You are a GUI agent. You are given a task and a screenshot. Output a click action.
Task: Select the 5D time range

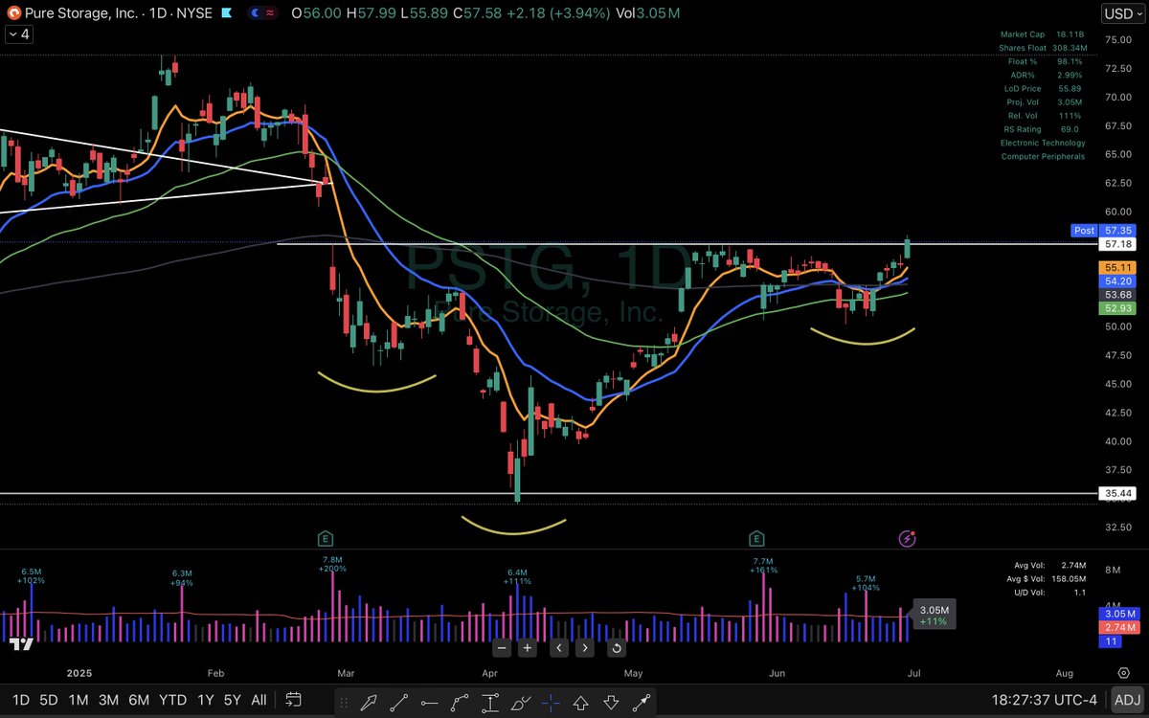[x=48, y=700]
